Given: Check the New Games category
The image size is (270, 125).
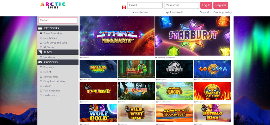Looking at the screenshot, I should pos(41,38).
